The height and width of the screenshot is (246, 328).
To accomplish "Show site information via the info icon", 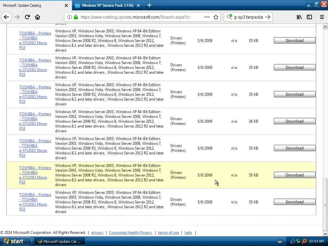I will coord(70,17).
